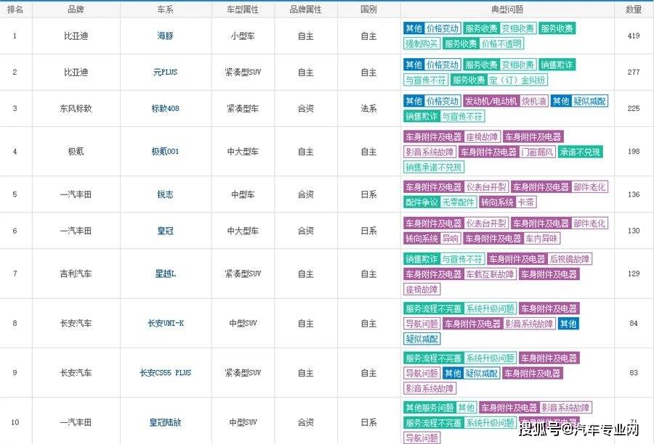Click the 皇冠陆放 series link
Image resolution: width=654 pixels, height=444 pixels.
tap(166, 422)
